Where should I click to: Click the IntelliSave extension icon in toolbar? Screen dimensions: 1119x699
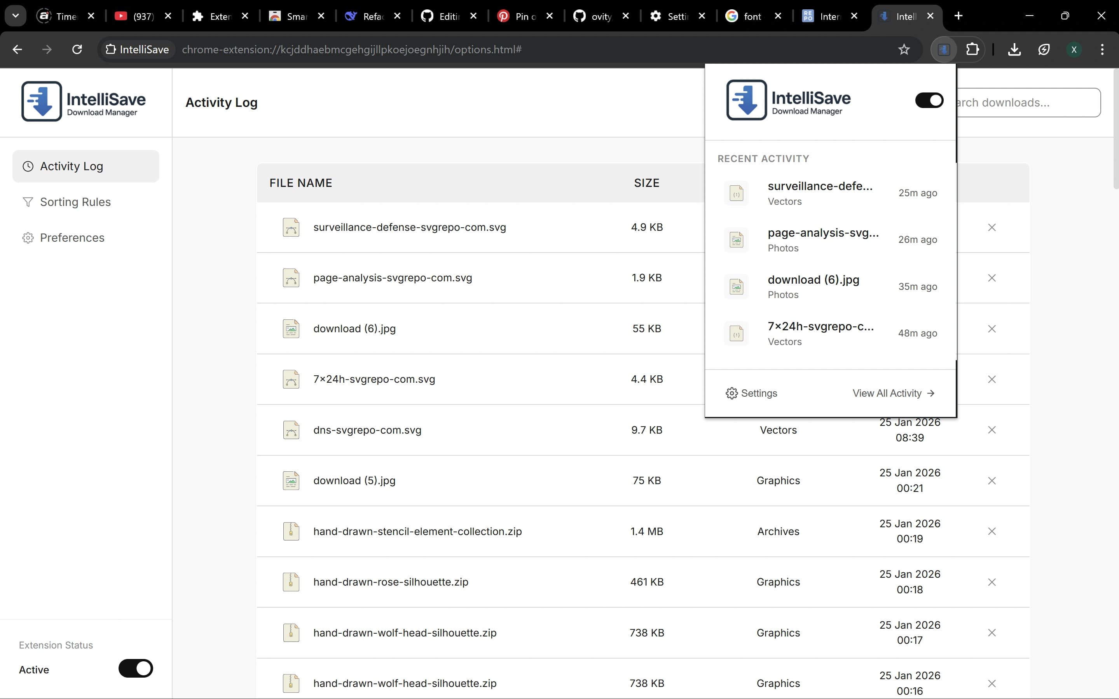(x=944, y=49)
